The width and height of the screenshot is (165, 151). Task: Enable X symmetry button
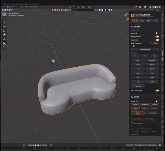tap(136, 56)
